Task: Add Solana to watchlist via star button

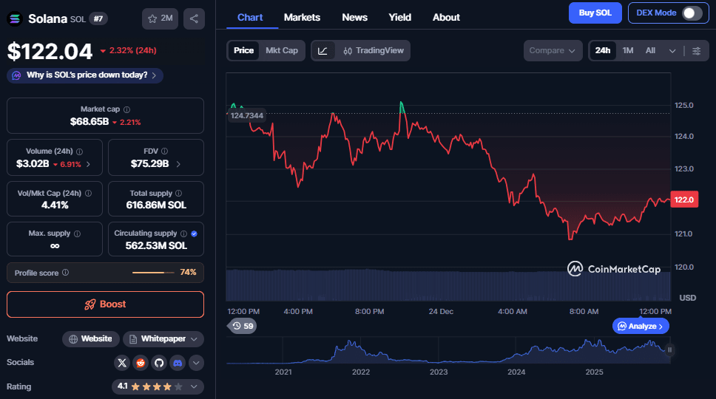Action: click(160, 18)
